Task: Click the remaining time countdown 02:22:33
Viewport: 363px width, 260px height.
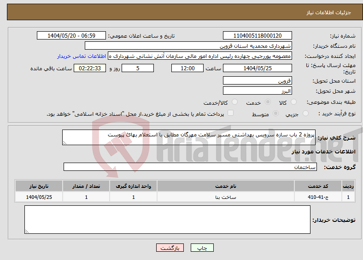Action: tap(90, 68)
